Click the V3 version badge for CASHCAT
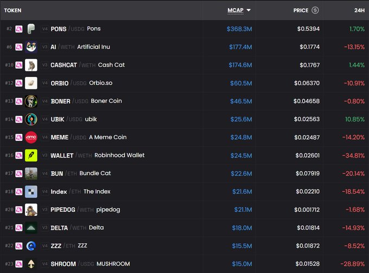The width and height of the screenshot is (369, 273). (x=44, y=65)
